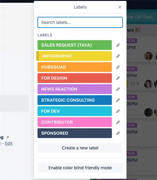This screenshot has width=157, height=180.
Task: Click the pencil beside Infographic label
Action: pos(118,56)
